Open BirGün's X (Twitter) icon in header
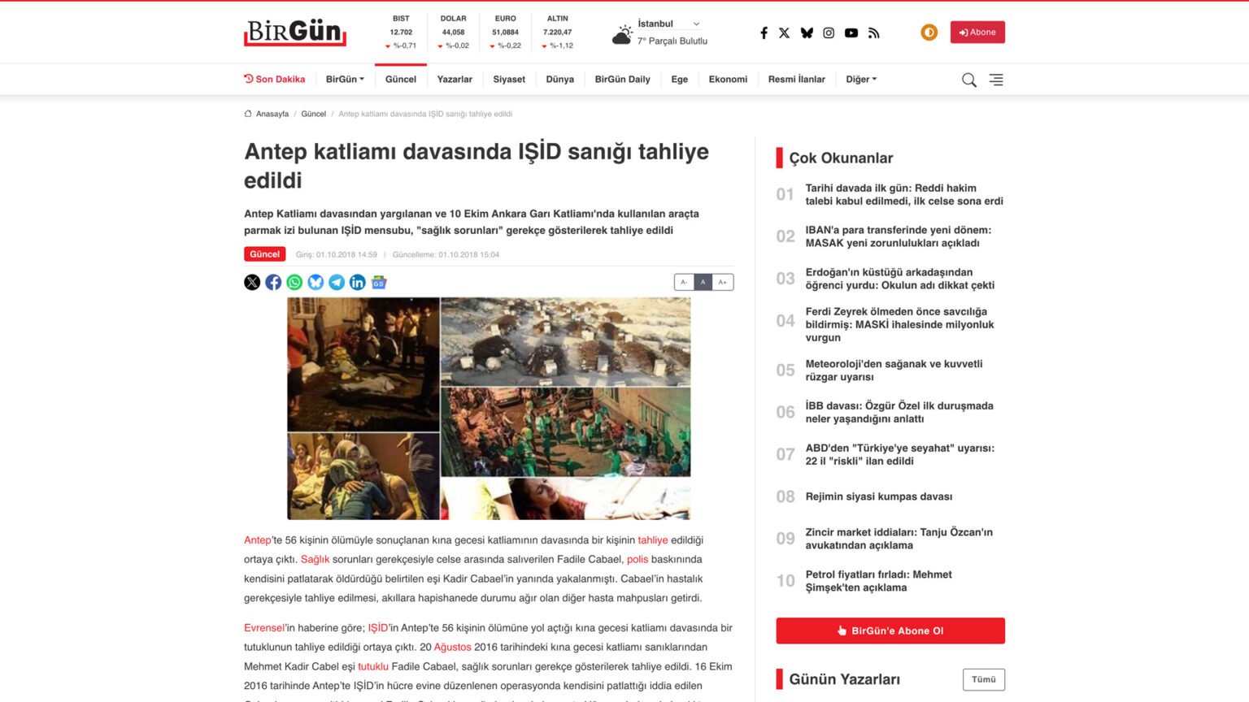Image resolution: width=1249 pixels, height=702 pixels. tap(784, 33)
